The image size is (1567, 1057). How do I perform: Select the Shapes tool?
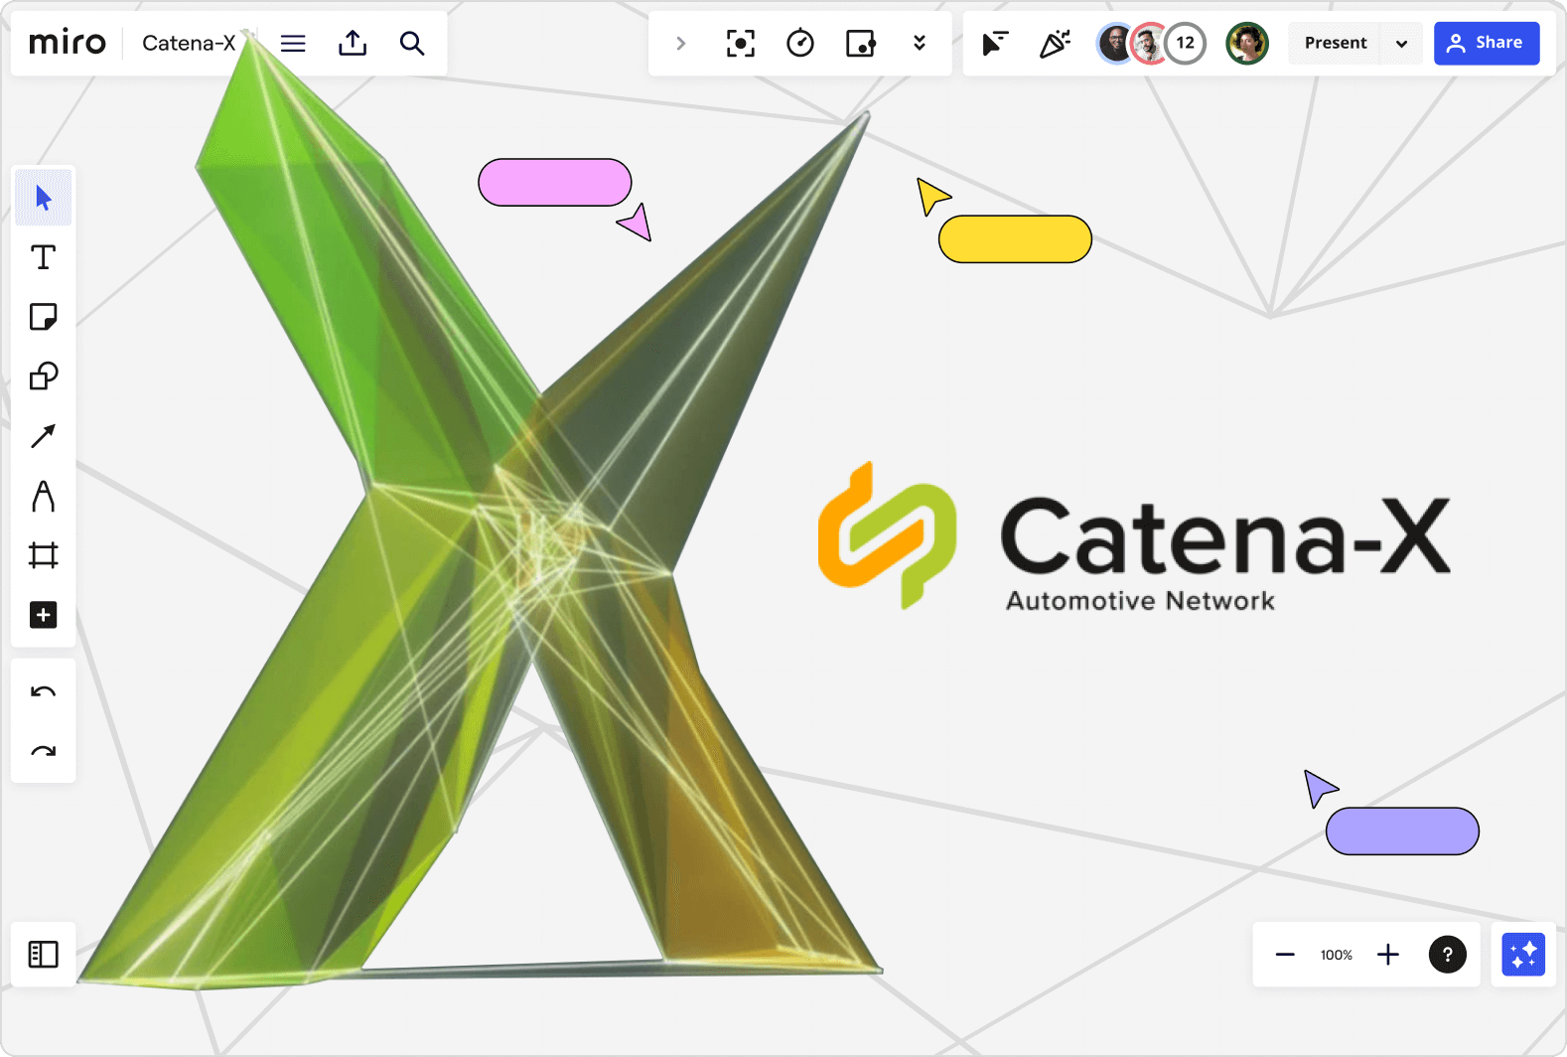43,377
